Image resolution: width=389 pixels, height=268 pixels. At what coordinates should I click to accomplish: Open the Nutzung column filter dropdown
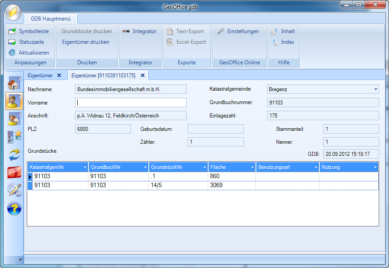tap(374, 167)
